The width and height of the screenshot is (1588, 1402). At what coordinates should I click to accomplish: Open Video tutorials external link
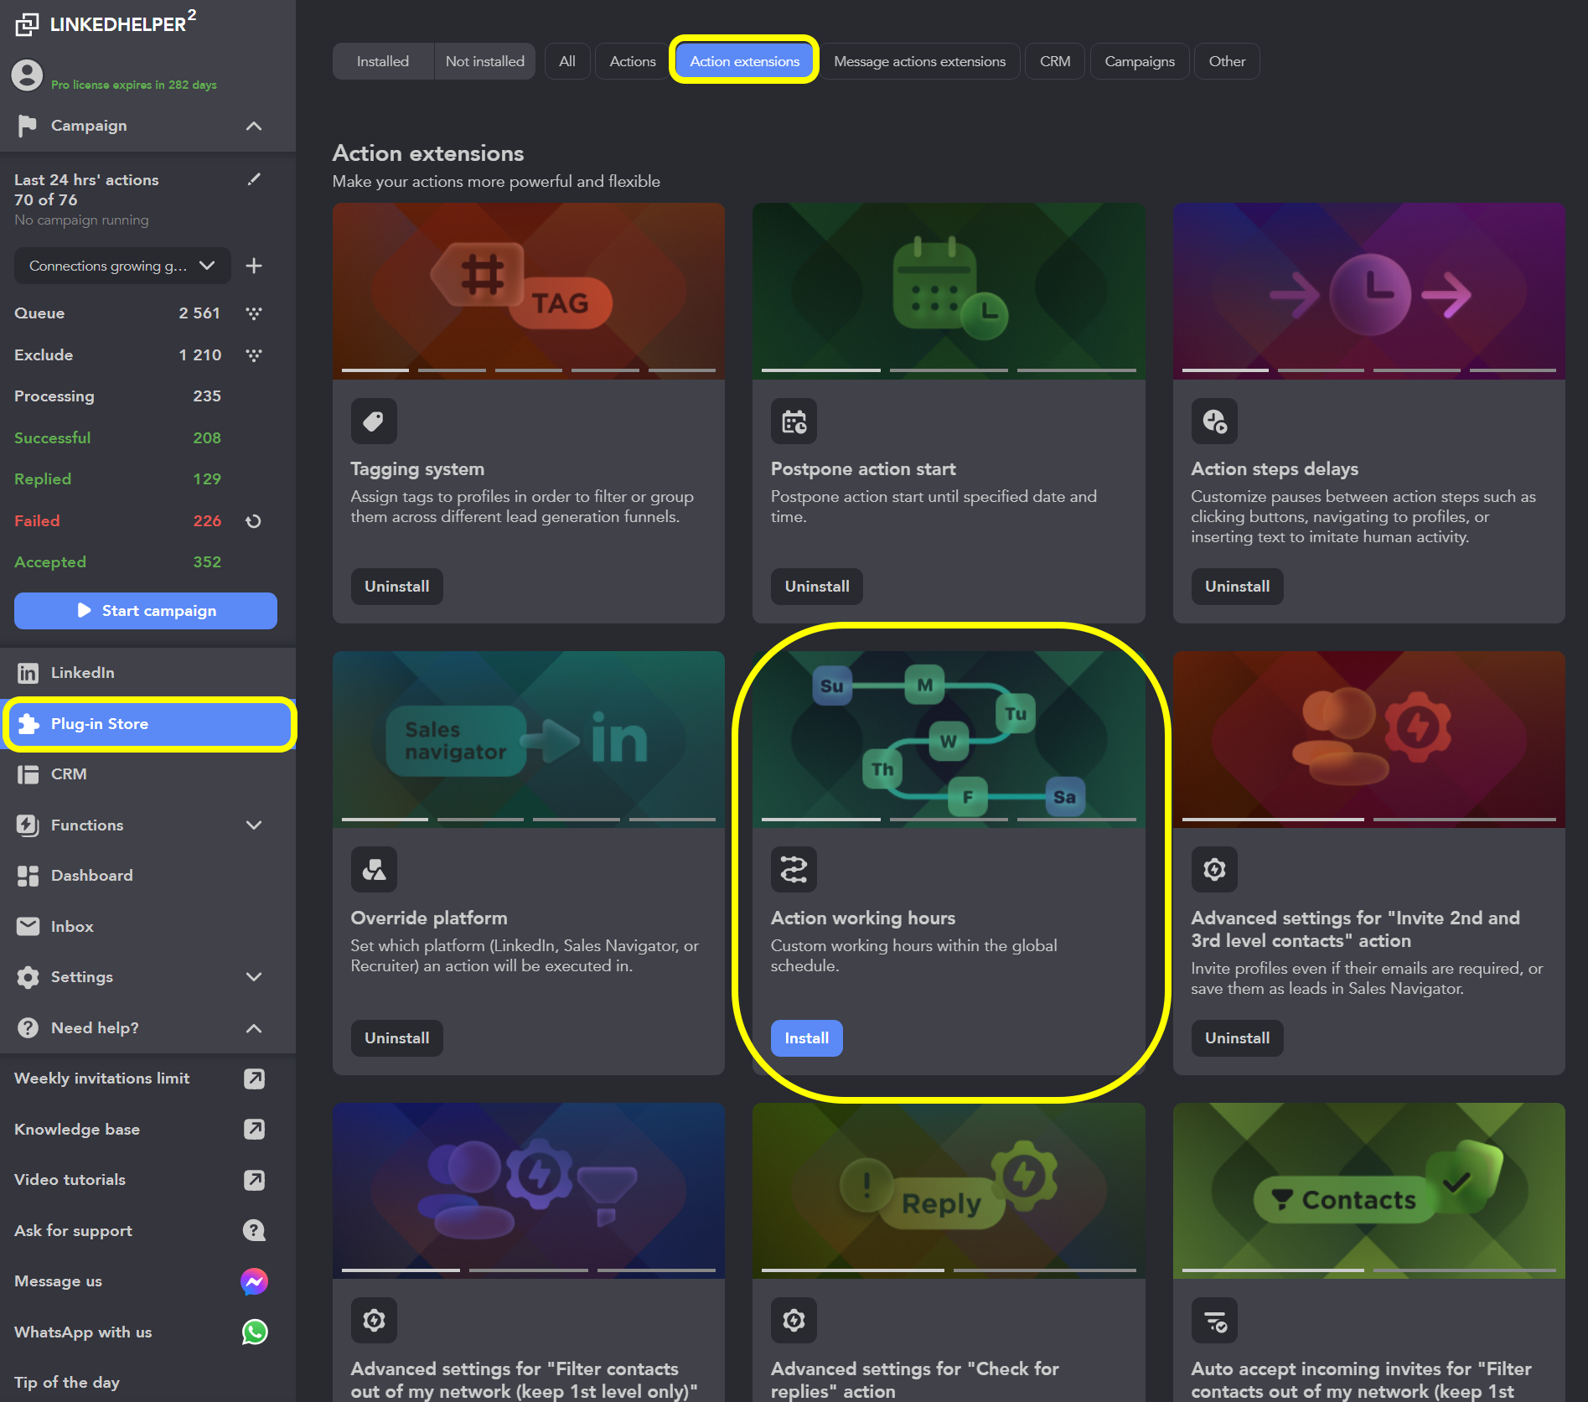pos(254,1180)
